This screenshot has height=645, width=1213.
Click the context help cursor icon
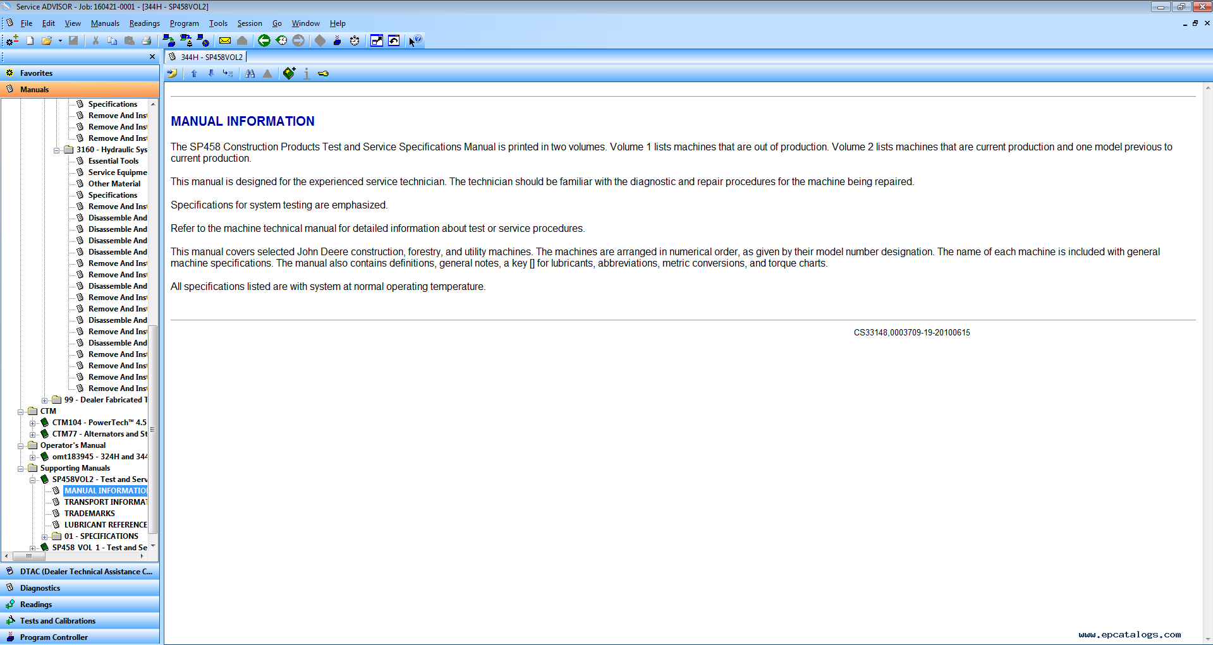point(415,40)
